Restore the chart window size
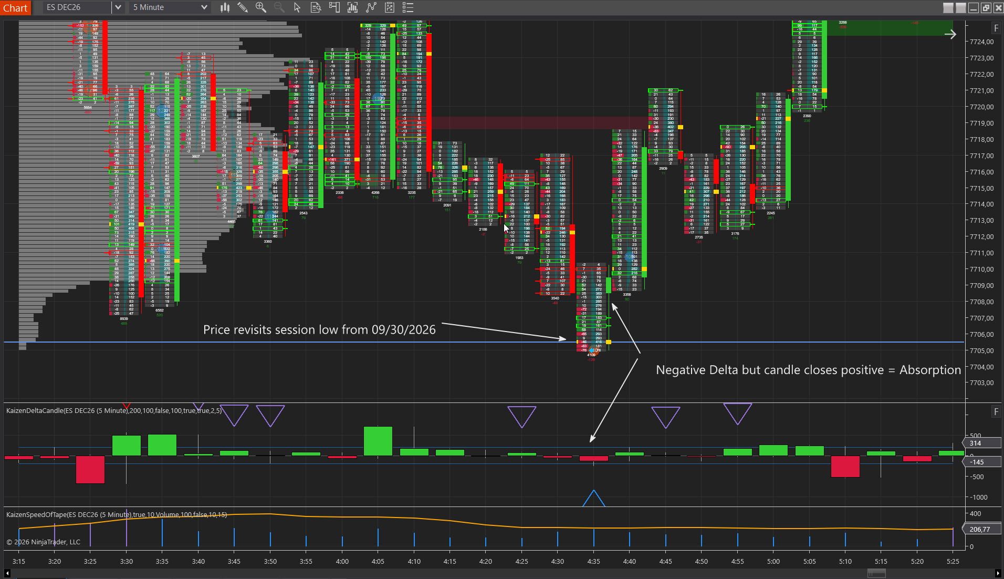This screenshot has height=579, width=1004. click(x=986, y=8)
